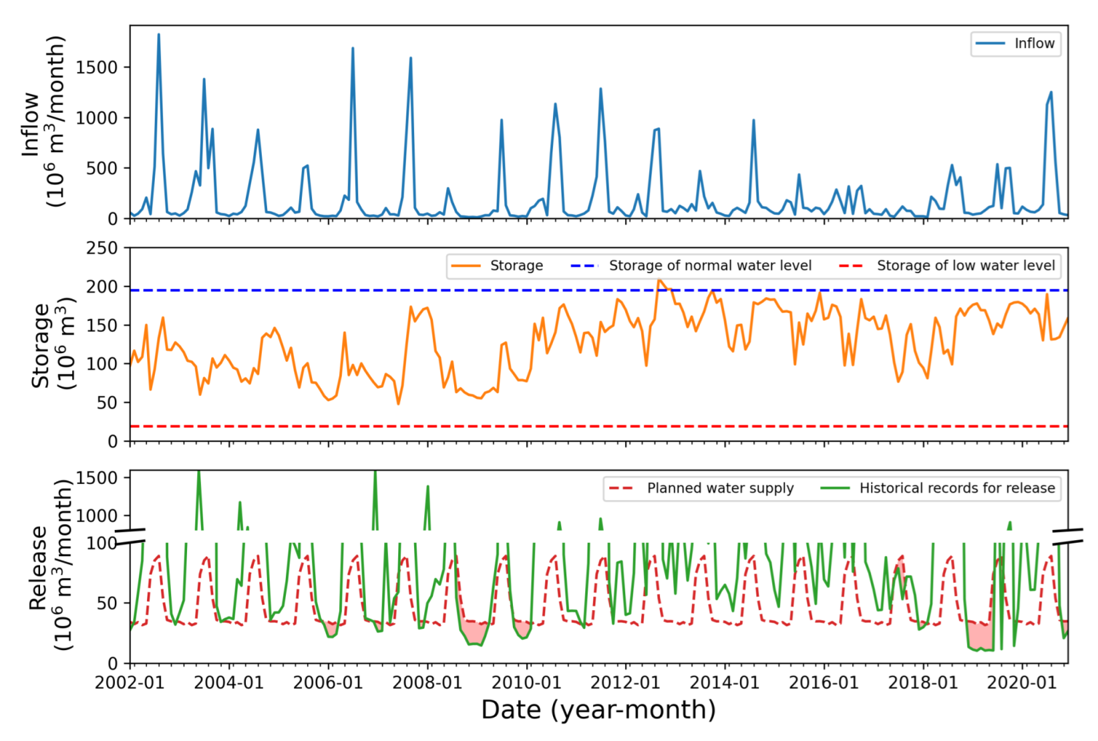Select the 'Storage of normal water level' legend label
1098x741 pixels.
[709, 266]
